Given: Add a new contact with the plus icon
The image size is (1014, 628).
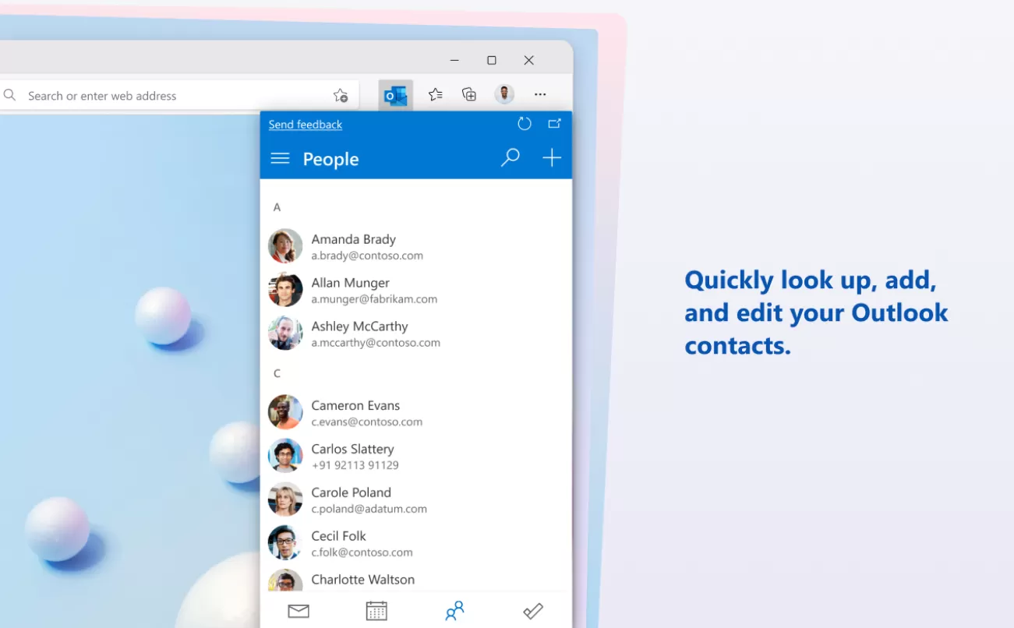Looking at the screenshot, I should point(552,158).
